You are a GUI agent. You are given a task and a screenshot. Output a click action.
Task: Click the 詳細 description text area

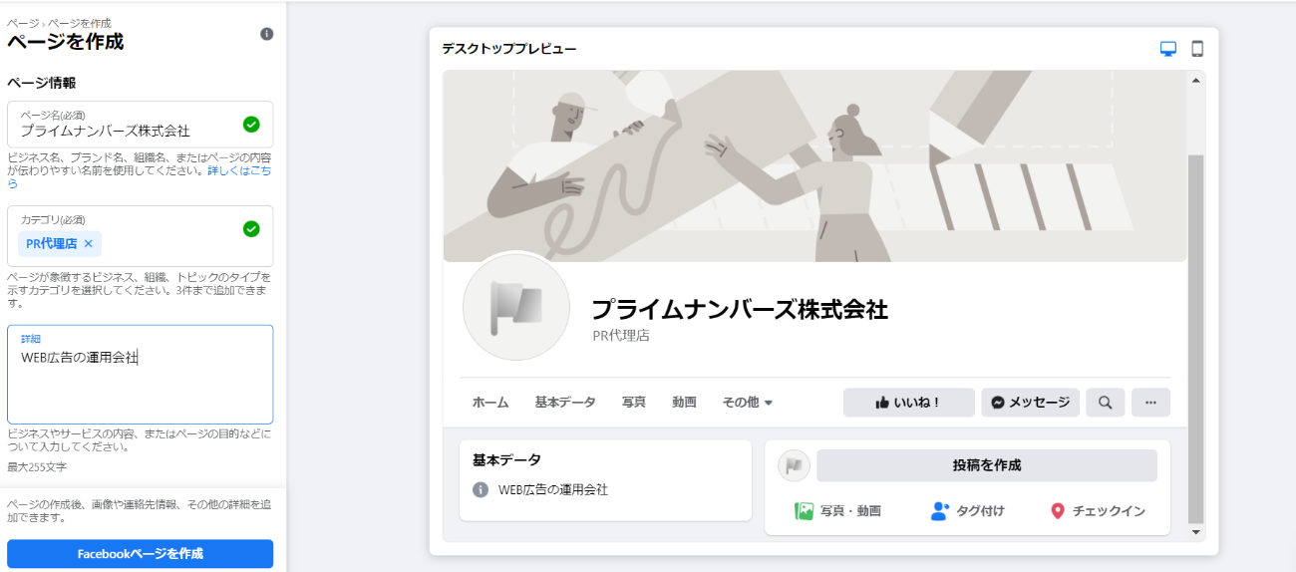[x=140, y=375]
